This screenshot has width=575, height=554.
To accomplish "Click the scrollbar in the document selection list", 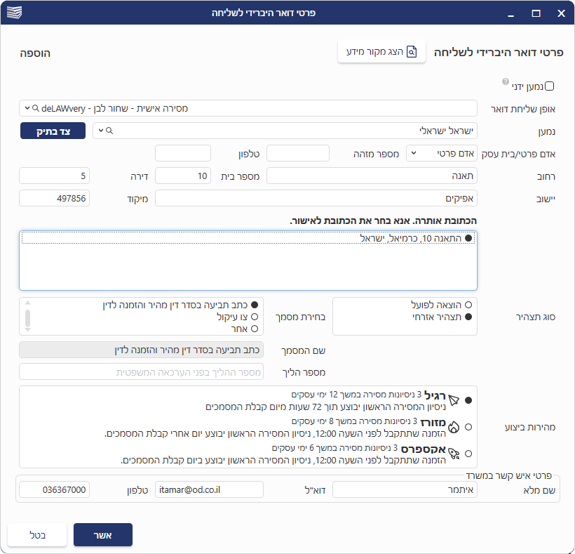I will pos(27,316).
